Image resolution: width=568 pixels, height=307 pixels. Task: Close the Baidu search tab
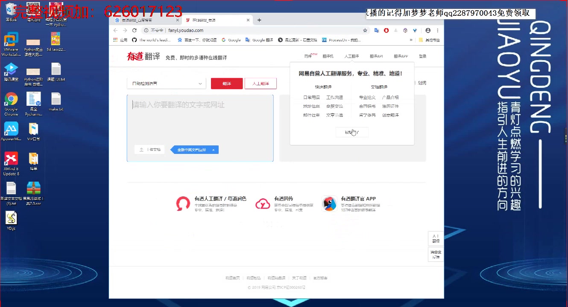(x=178, y=20)
